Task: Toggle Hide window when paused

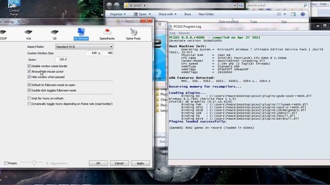Action: click(29, 77)
